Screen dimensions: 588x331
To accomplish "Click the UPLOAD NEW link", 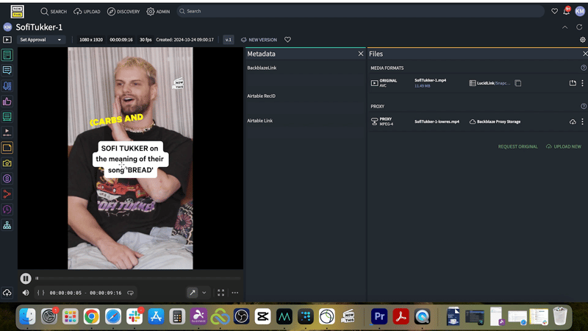I will (x=564, y=146).
